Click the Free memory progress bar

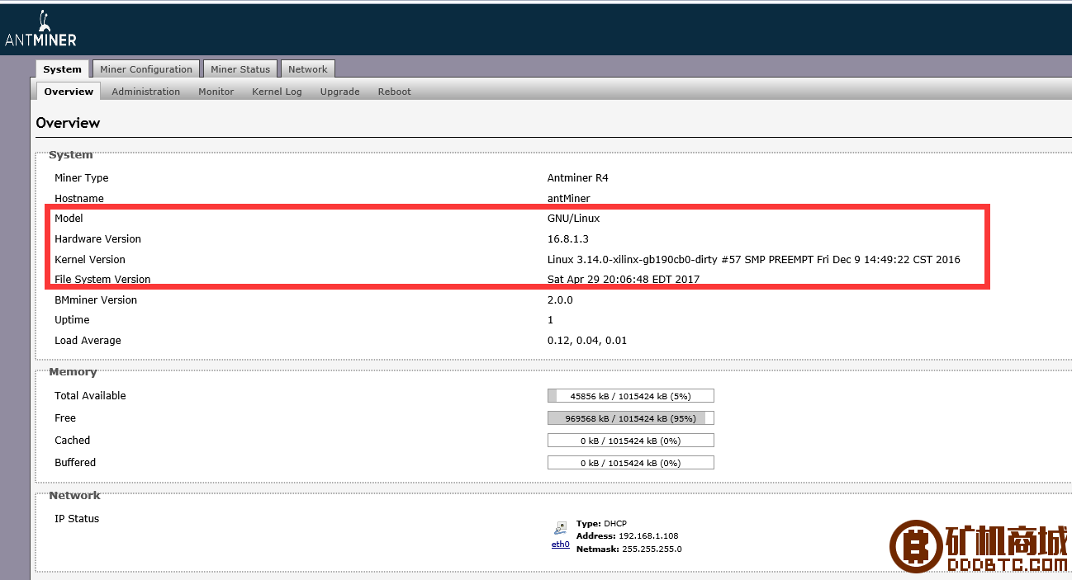(631, 418)
